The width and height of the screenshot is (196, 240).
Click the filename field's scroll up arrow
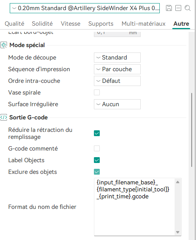tap(178, 182)
